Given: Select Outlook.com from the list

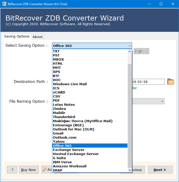Looking at the screenshot, I should coord(90,137).
